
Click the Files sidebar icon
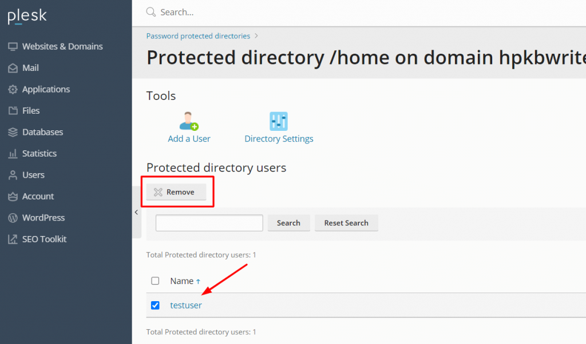[x=13, y=110]
